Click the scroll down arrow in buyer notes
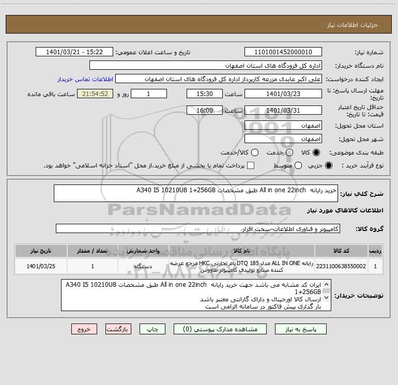This screenshot has height=385, width=398. pos(327,298)
